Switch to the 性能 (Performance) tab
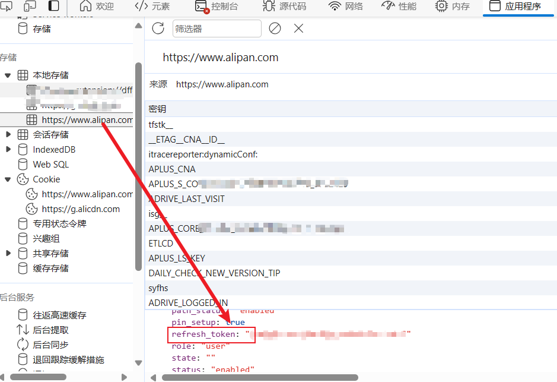Viewport: 557px width, 382px height. (x=399, y=6)
